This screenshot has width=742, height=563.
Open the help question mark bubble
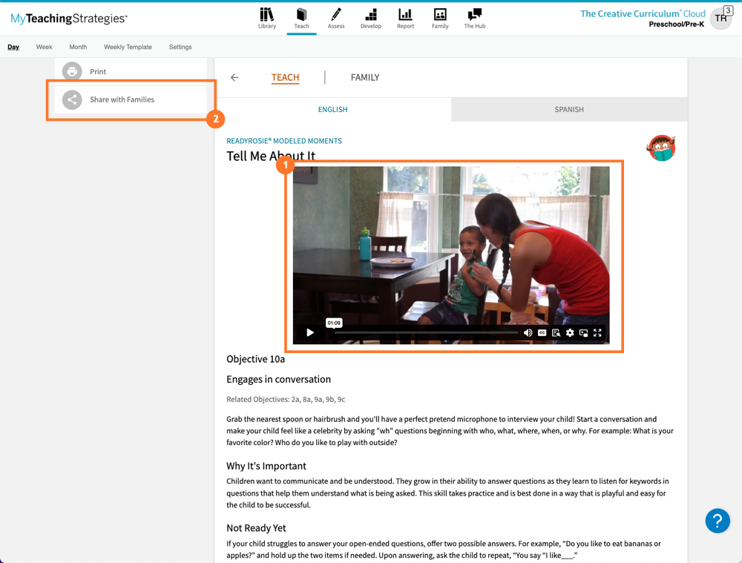coord(718,521)
